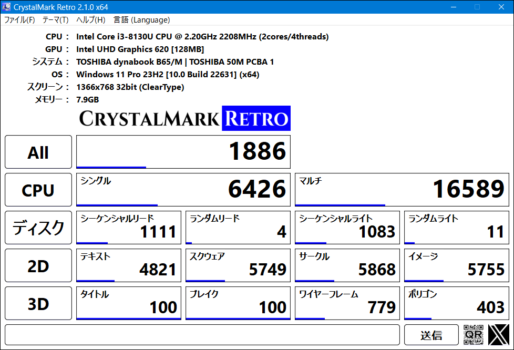Click the スクウェア result 5749
514x350 pixels.
pyautogui.click(x=238, y=265)
